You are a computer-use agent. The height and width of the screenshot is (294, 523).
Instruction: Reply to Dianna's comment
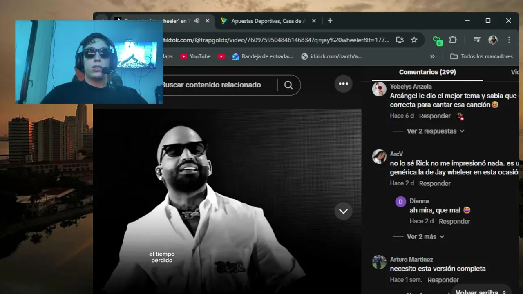coord(454,221)
